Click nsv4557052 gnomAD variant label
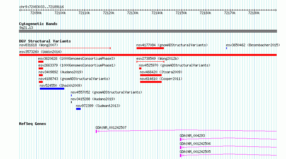Screen dimensions: 286x159 [106, 92]
